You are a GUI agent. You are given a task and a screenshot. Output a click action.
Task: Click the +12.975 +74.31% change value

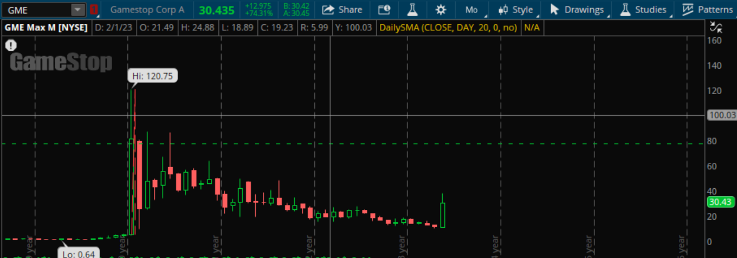tap(258, 10)
